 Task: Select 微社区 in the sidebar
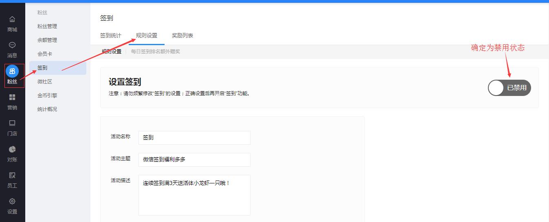coord(45,82)
